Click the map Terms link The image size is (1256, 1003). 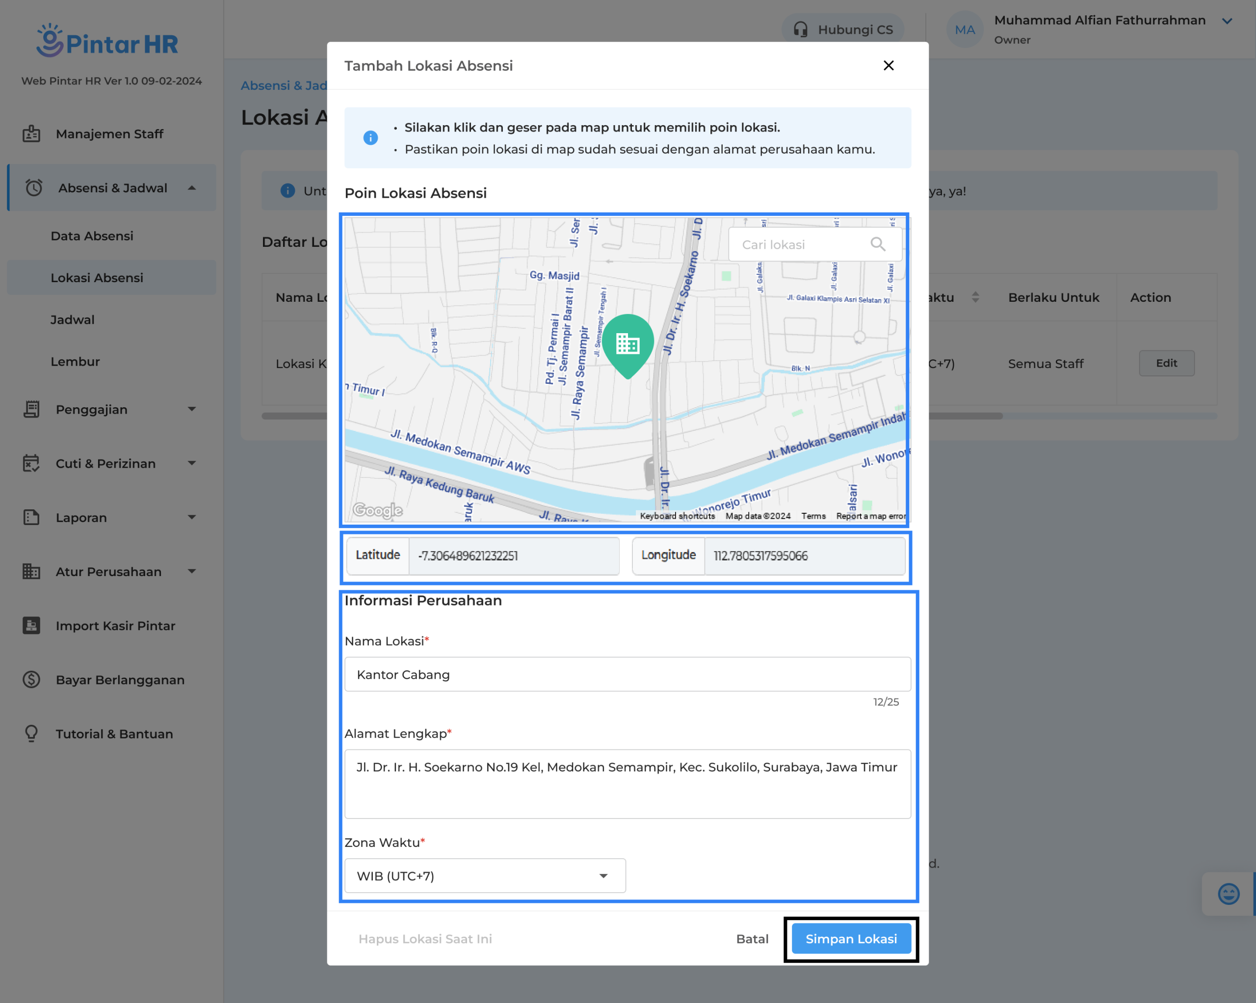pyautogui.click(x=813, y=516)
